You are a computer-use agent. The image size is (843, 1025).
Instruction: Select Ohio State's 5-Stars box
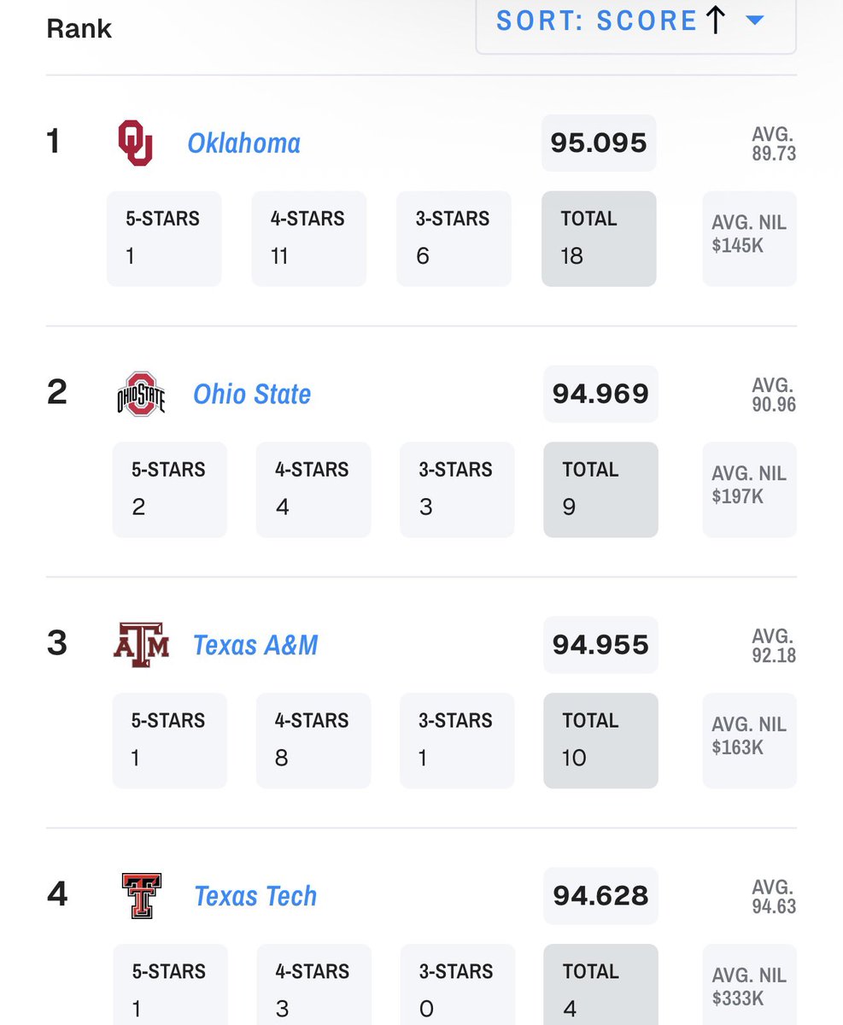pos(169,489)
